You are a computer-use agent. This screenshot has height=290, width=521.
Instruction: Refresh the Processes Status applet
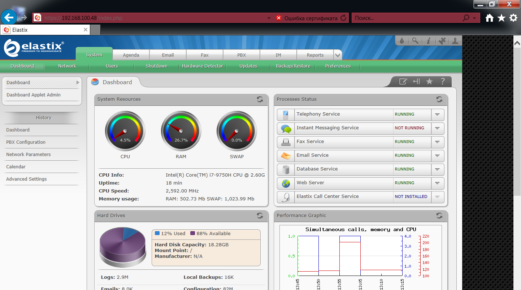[x=439, y=99]
